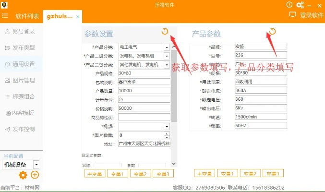Click the 登录软件 chat icon
The height and width of the screenshot is (192, 325).
293,15
